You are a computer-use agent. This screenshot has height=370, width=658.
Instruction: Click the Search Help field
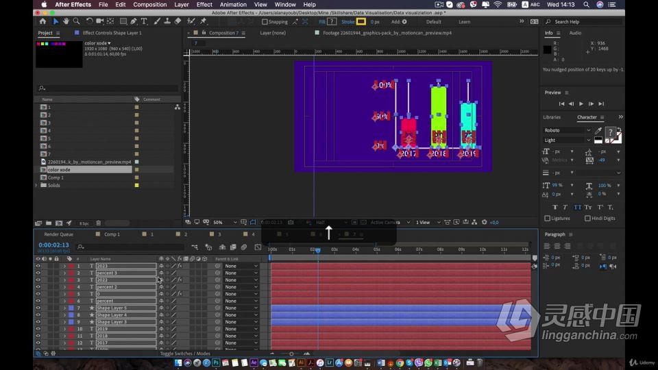(584, 22)
